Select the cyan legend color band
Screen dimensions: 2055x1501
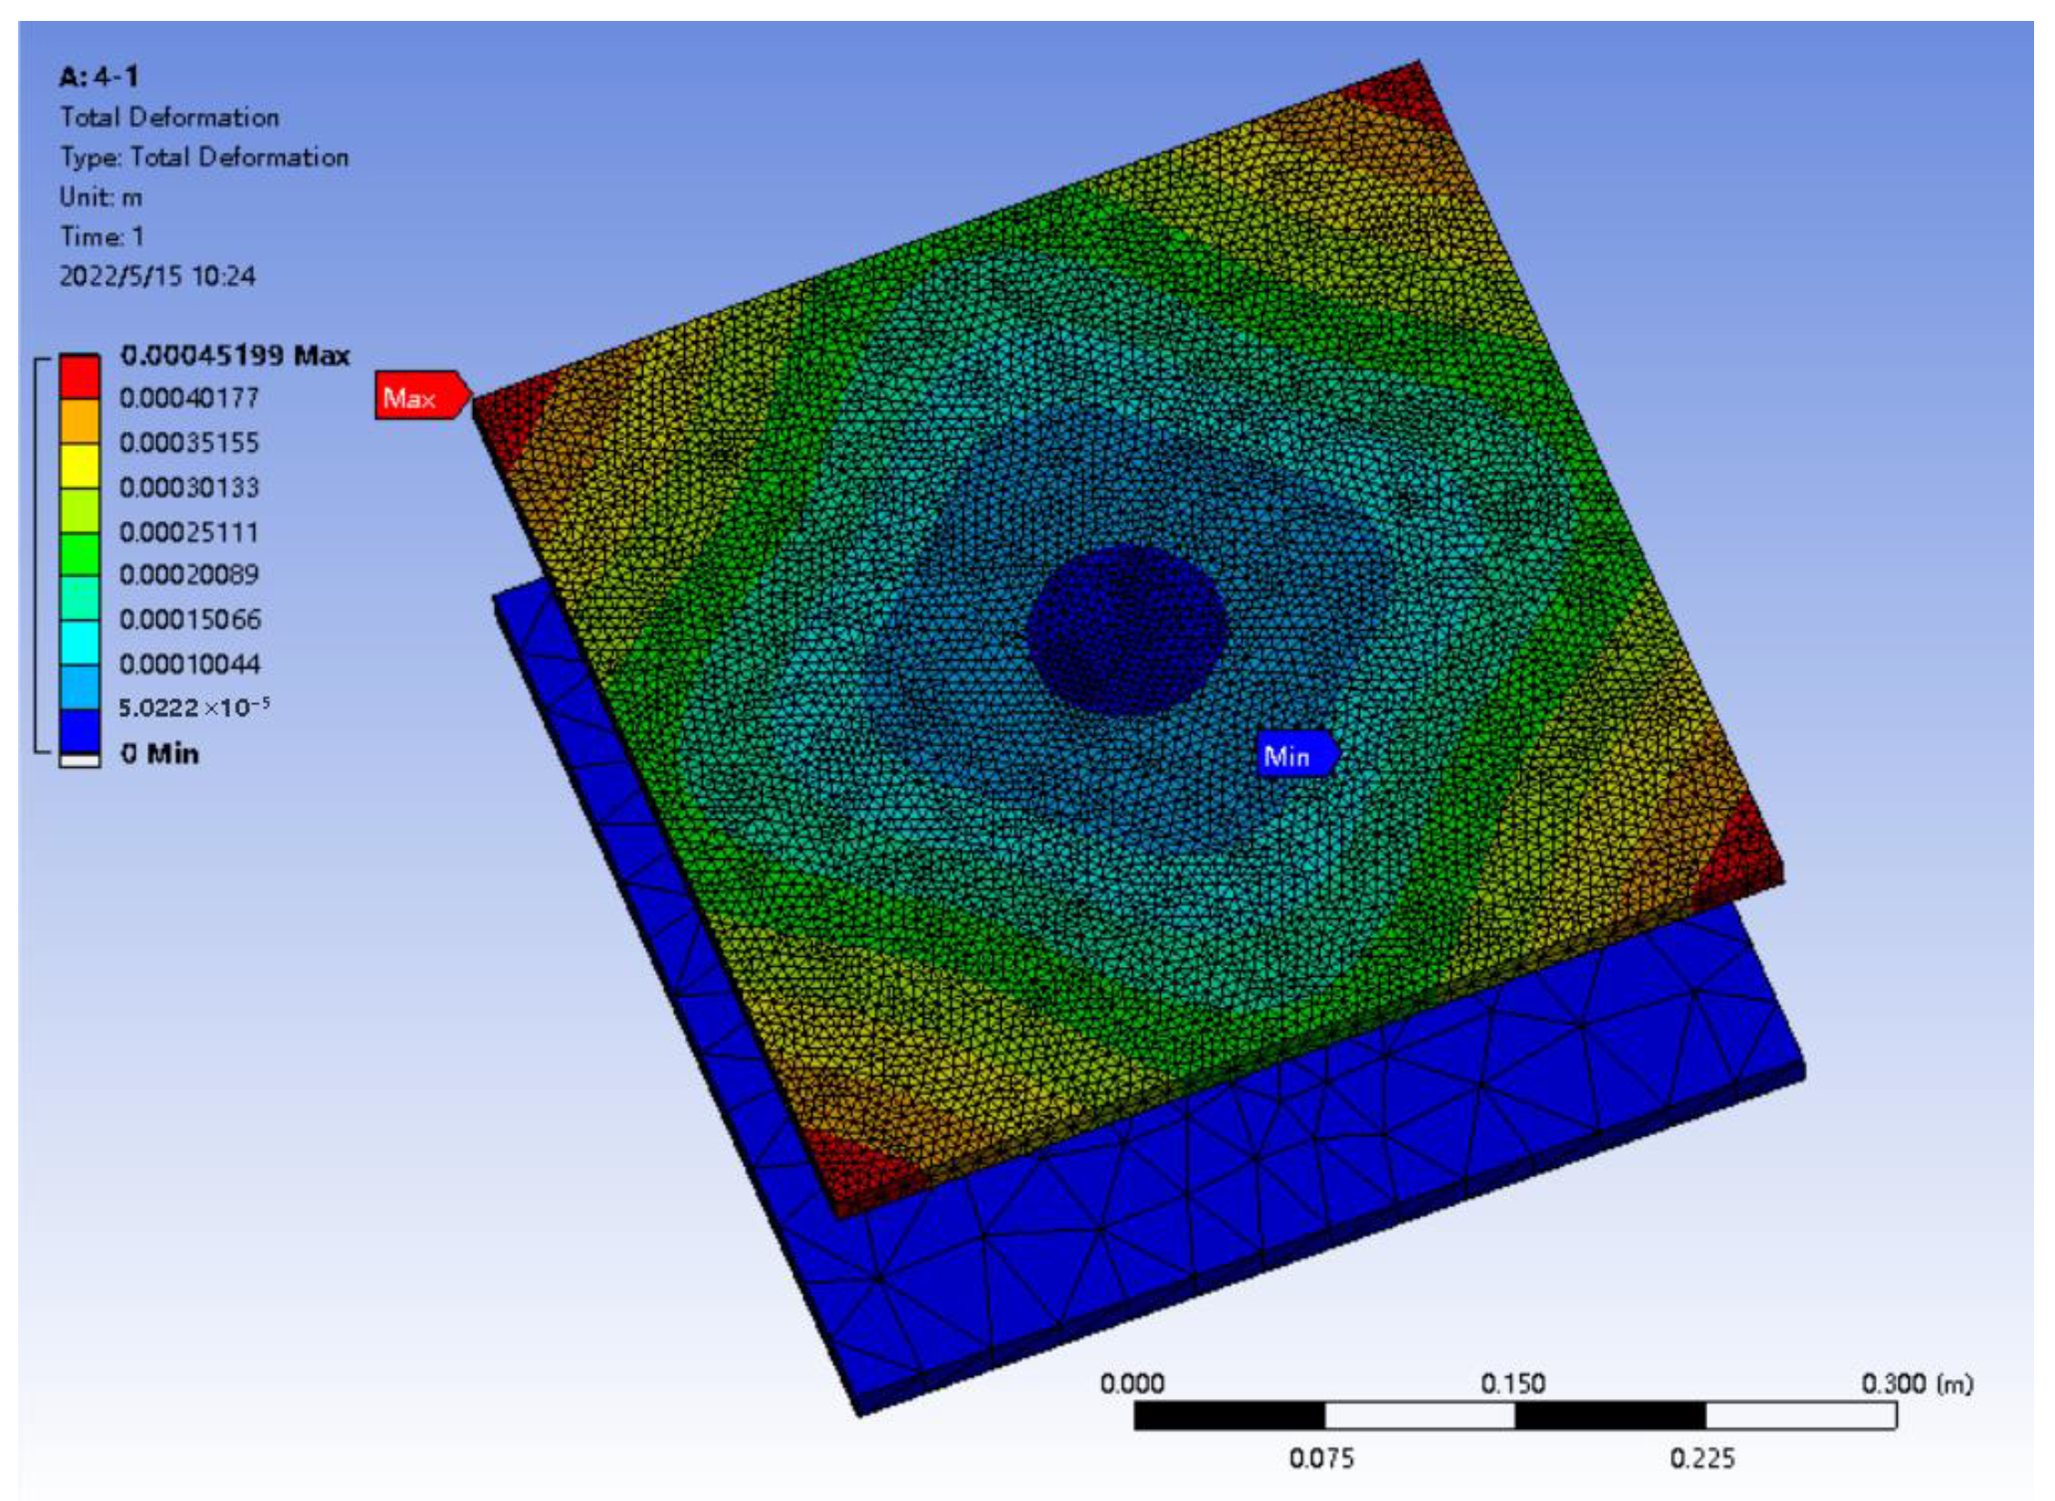coord(79,642)
